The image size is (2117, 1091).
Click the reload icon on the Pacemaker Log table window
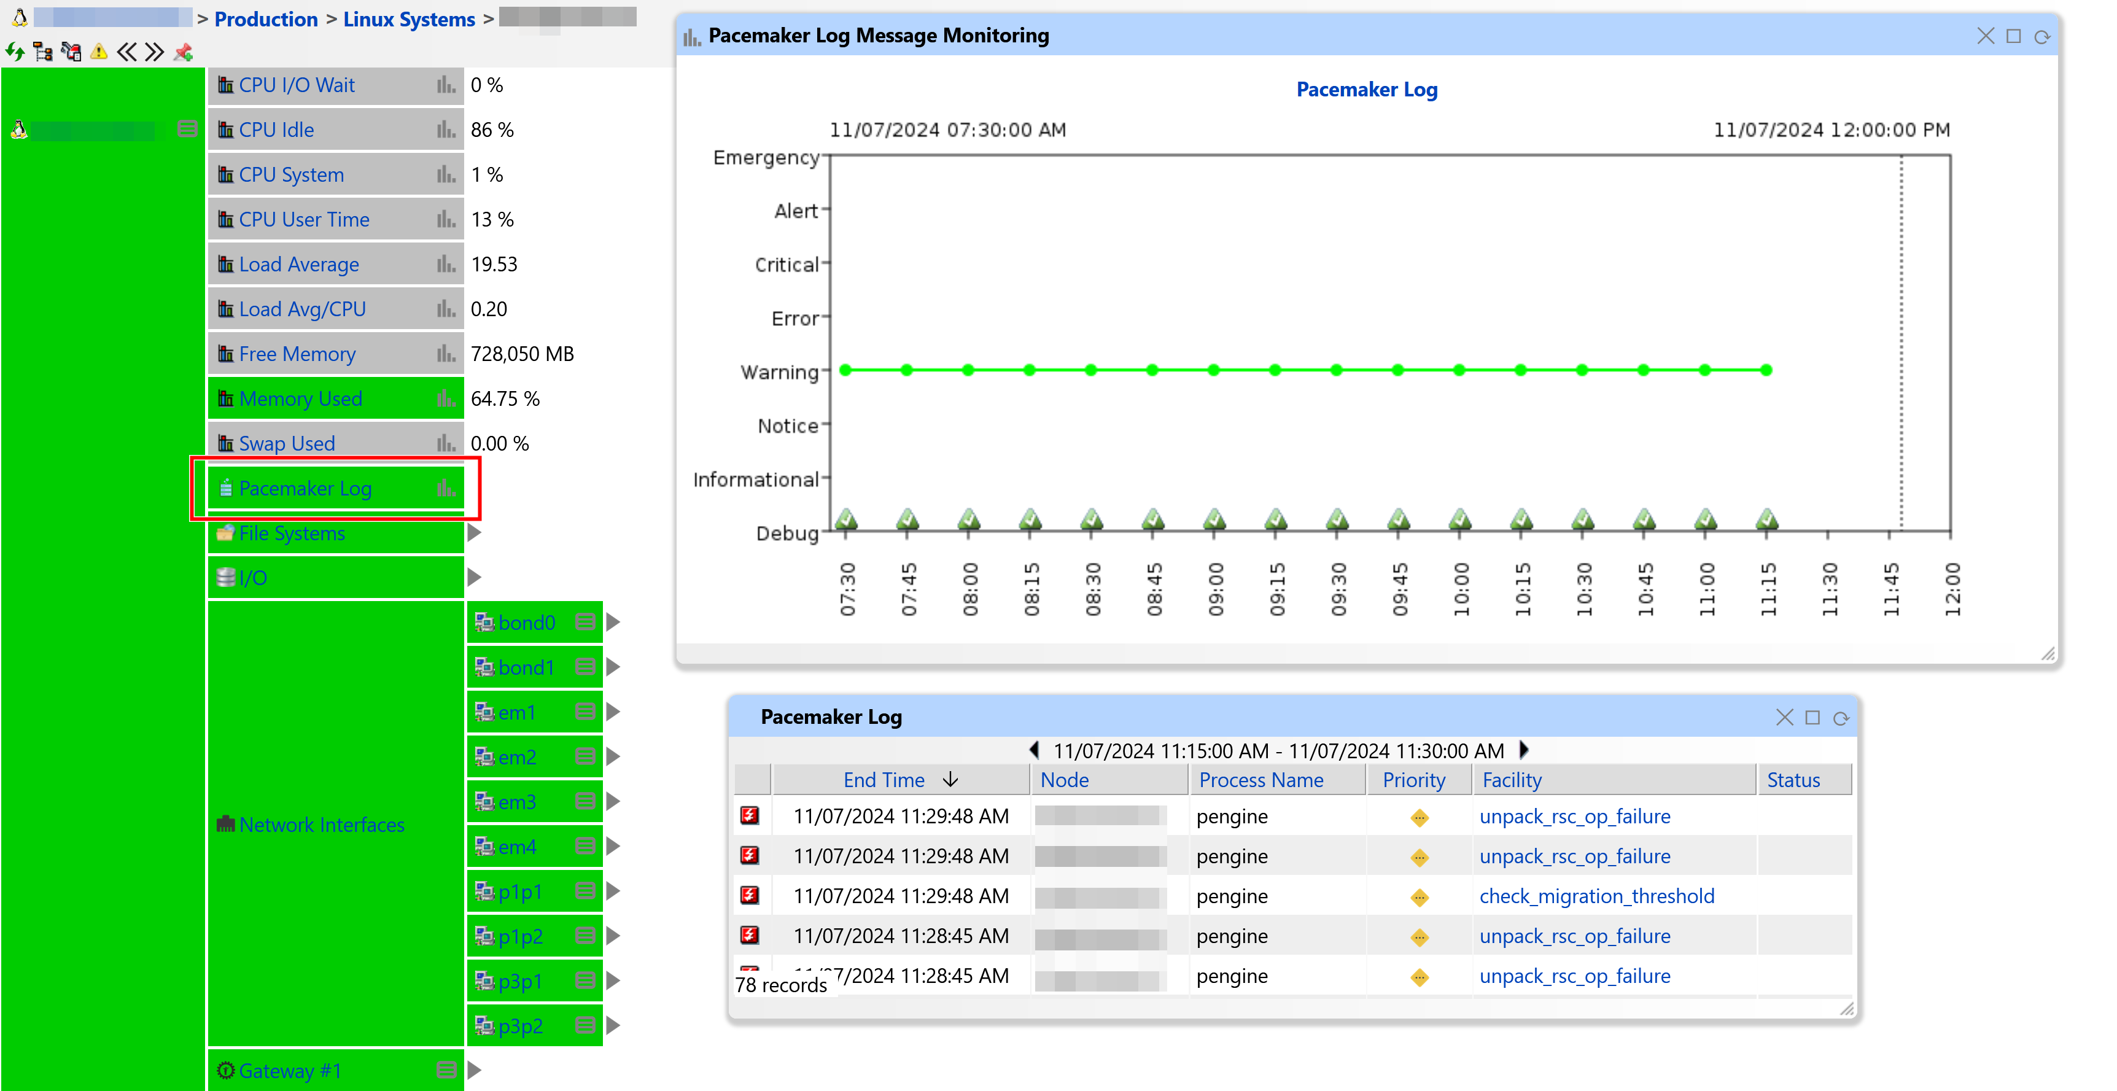(x=1841, y=717)
